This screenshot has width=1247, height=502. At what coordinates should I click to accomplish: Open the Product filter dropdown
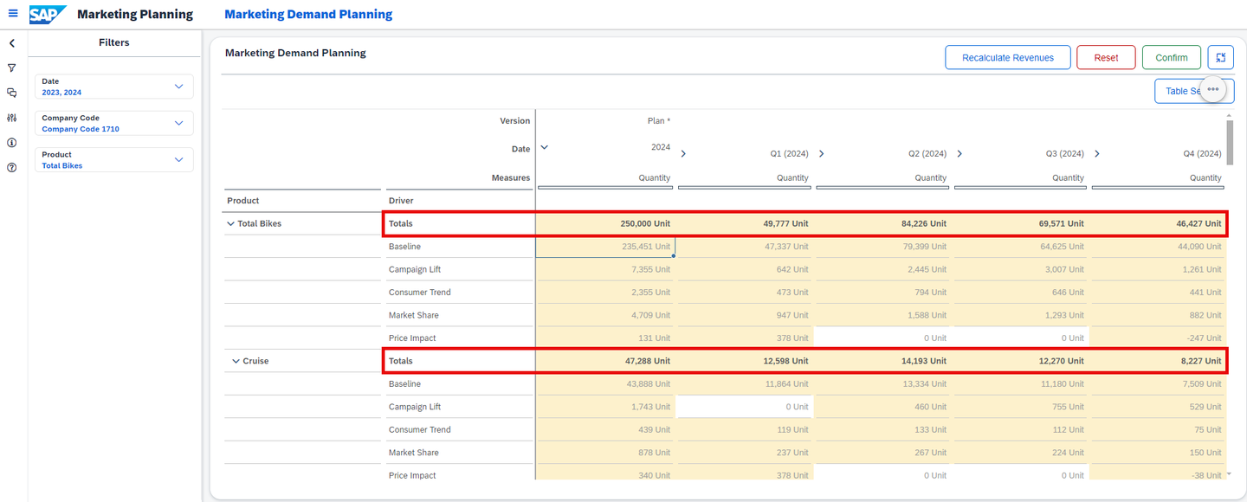click(114, 159)
